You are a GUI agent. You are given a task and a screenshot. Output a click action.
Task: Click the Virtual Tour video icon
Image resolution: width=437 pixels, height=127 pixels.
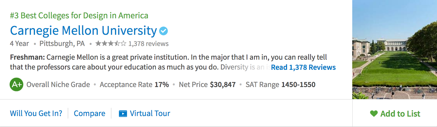point(123,113)
